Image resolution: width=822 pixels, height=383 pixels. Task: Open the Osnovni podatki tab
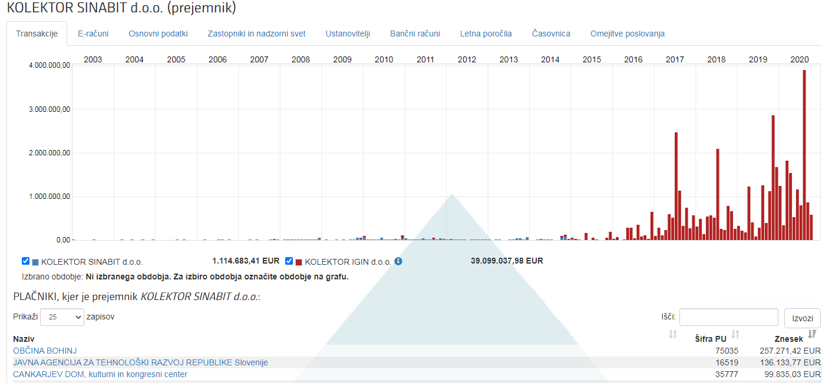pyautogui.click(x=158, y=34)
